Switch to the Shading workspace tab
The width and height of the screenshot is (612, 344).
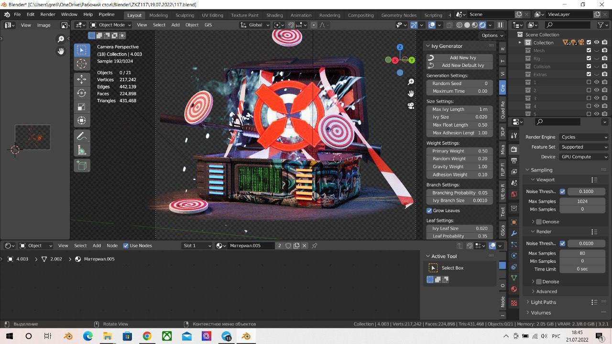274,15
